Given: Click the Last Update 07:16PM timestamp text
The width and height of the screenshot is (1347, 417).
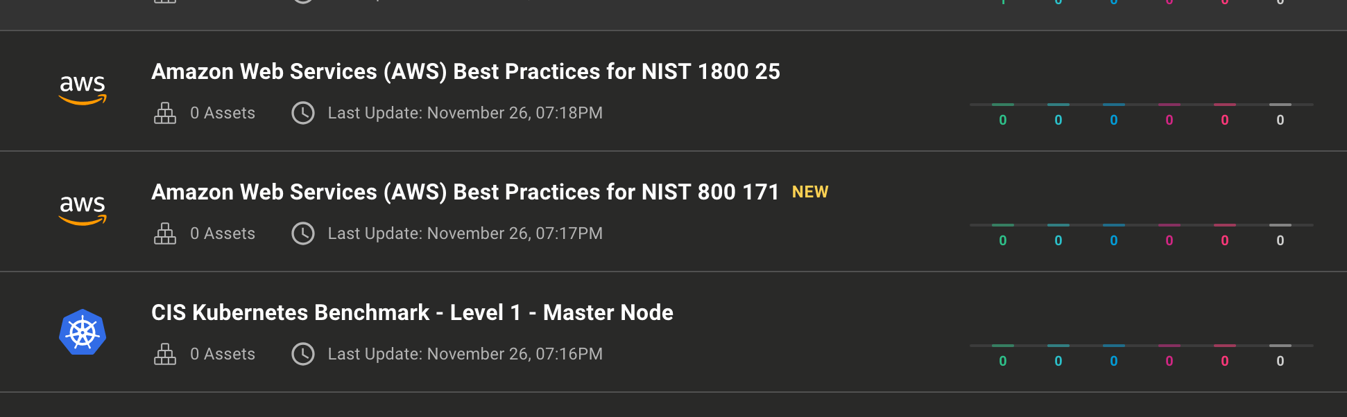Looking at the screenshot, I should (x=465, y=354).
